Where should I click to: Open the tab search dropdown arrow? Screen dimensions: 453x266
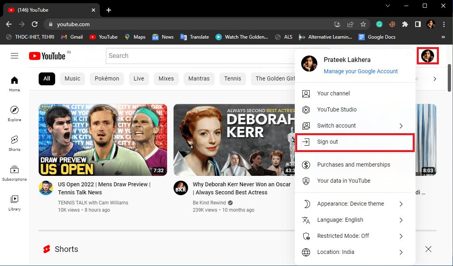click(388, 6)
